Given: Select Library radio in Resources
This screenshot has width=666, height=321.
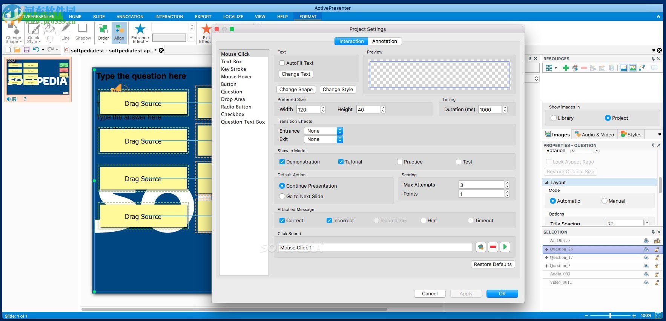Looking at the screenshot, I should point(554,118).
